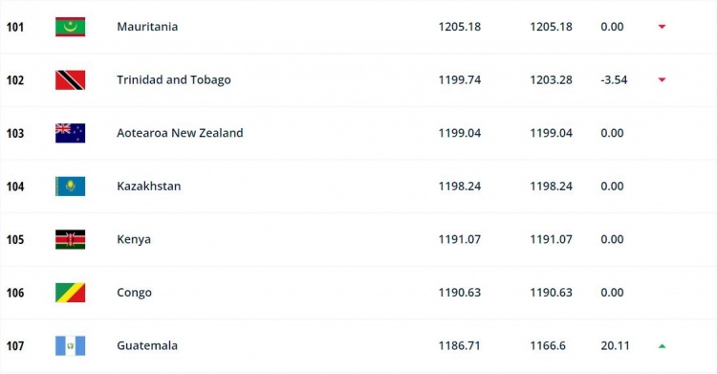Click Trinidad and Tobago's red down arrow
Screen dimensions: 717x374
(662, 79)
